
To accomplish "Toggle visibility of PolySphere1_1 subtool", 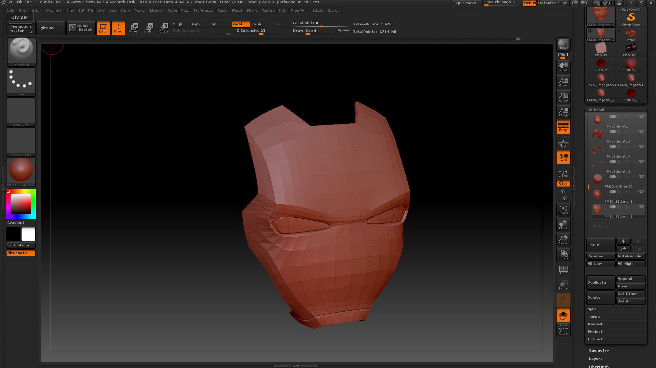I will [641, 117].
